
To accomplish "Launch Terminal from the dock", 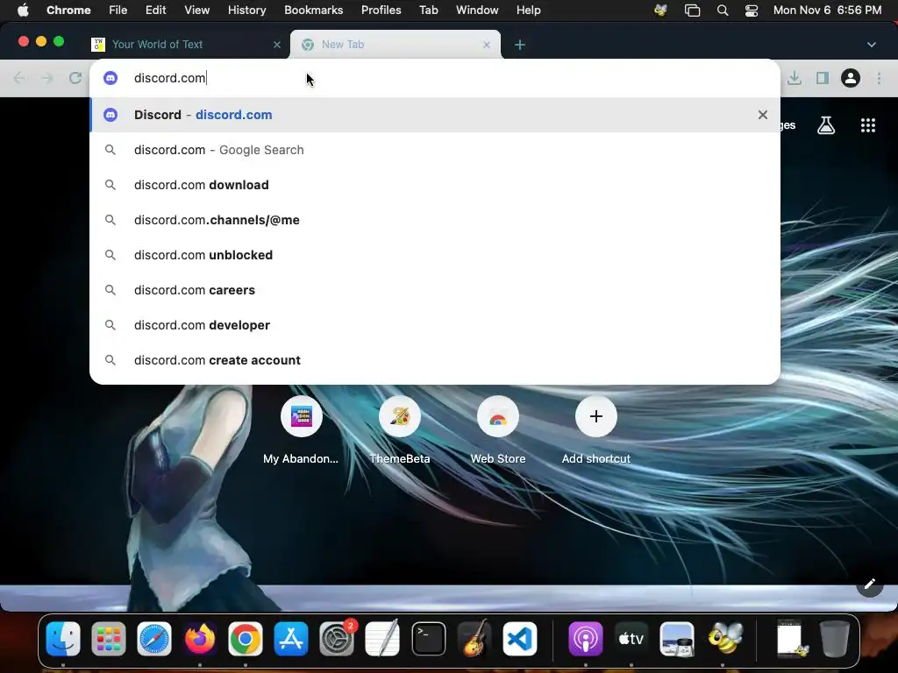I will coord(428,638).
